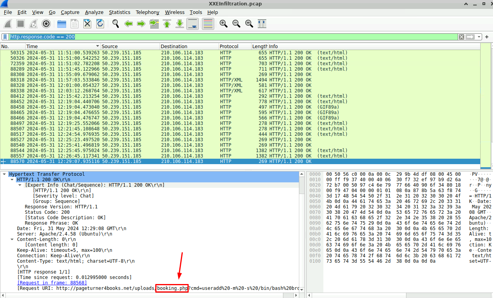Open the Capture menu

tap(70, 12)
